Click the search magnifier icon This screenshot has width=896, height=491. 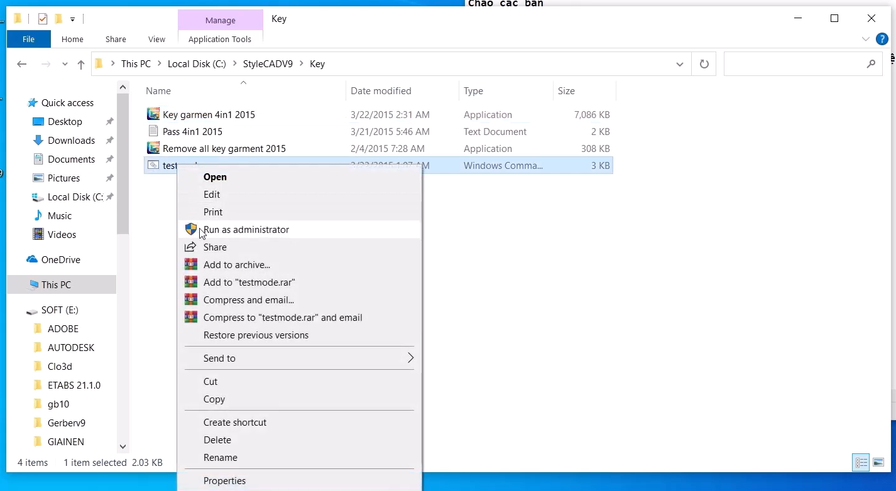point(871,64)
